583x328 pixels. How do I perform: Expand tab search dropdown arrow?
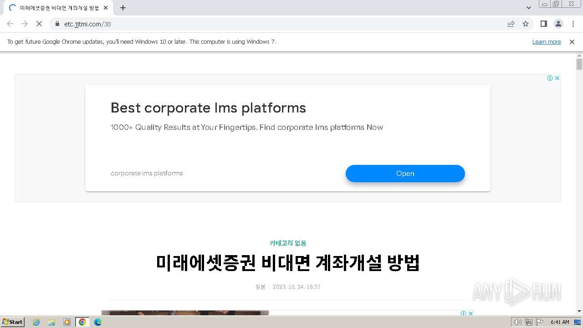[x=529, y=8]
